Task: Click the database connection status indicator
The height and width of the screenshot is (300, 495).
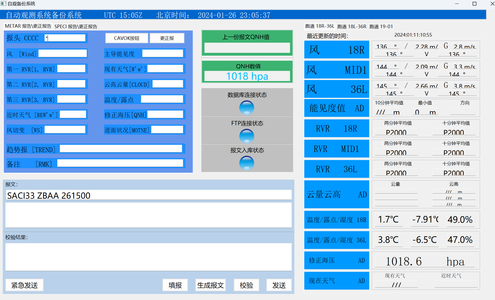Action: [246, 108]
